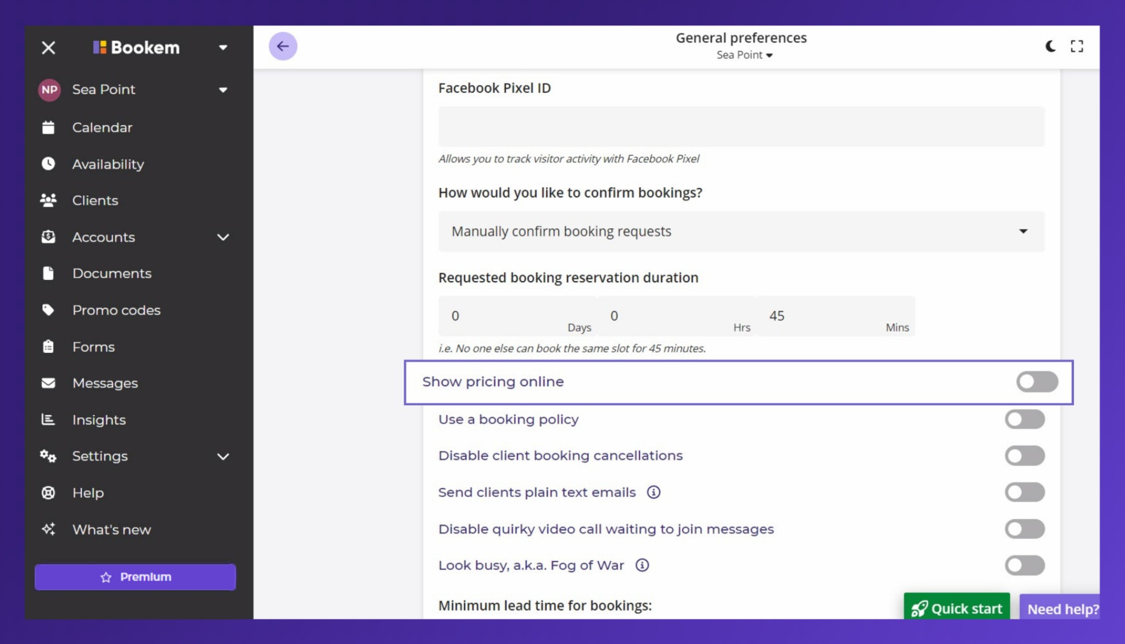Enable Use a booking policy switch
Viewport: 1125px width, 644px height.
(1024, 419)
